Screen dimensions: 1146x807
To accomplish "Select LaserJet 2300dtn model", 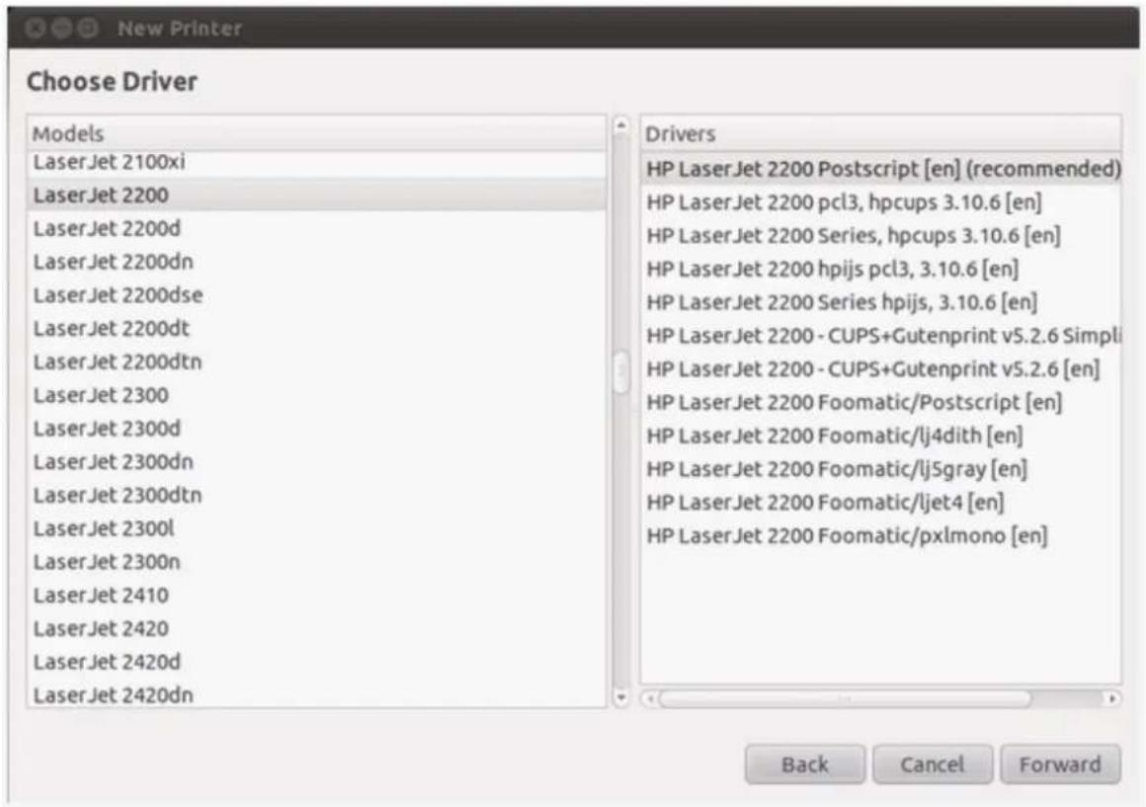I will point(316,496).
